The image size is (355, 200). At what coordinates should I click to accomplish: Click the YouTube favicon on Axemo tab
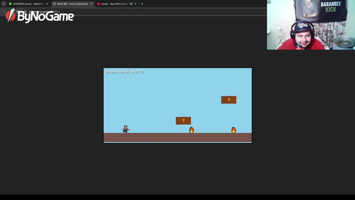98,4
